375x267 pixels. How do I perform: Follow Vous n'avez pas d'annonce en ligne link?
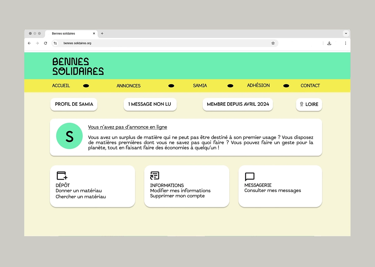pyautogui.click(x=127, y=127)
